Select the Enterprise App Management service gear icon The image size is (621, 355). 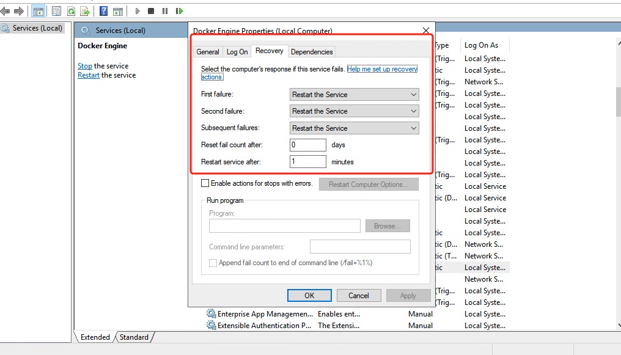[211, 314]
